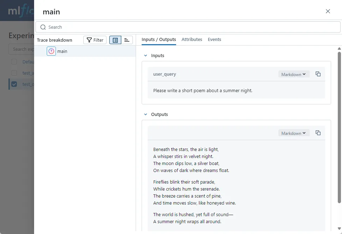342x234 pixels.
Task: Select the main span in trace breakdown
Action: (62, 51)
